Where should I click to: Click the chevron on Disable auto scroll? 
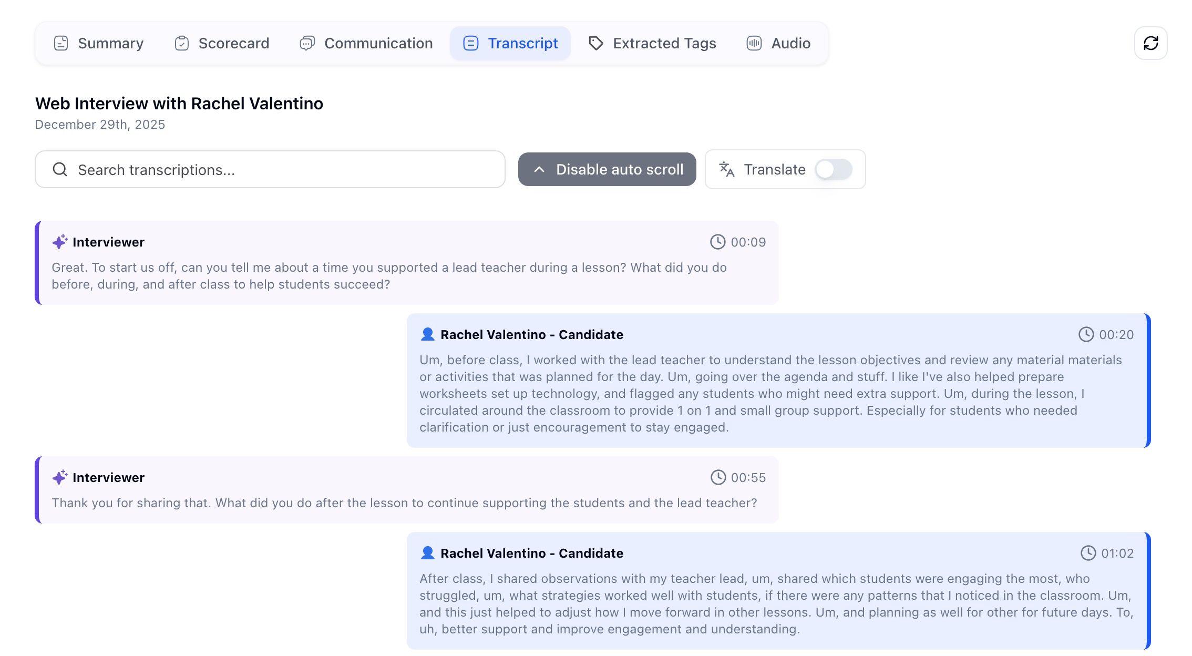(539, 169)
